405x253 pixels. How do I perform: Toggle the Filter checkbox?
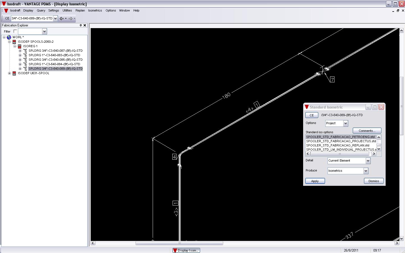15,31
